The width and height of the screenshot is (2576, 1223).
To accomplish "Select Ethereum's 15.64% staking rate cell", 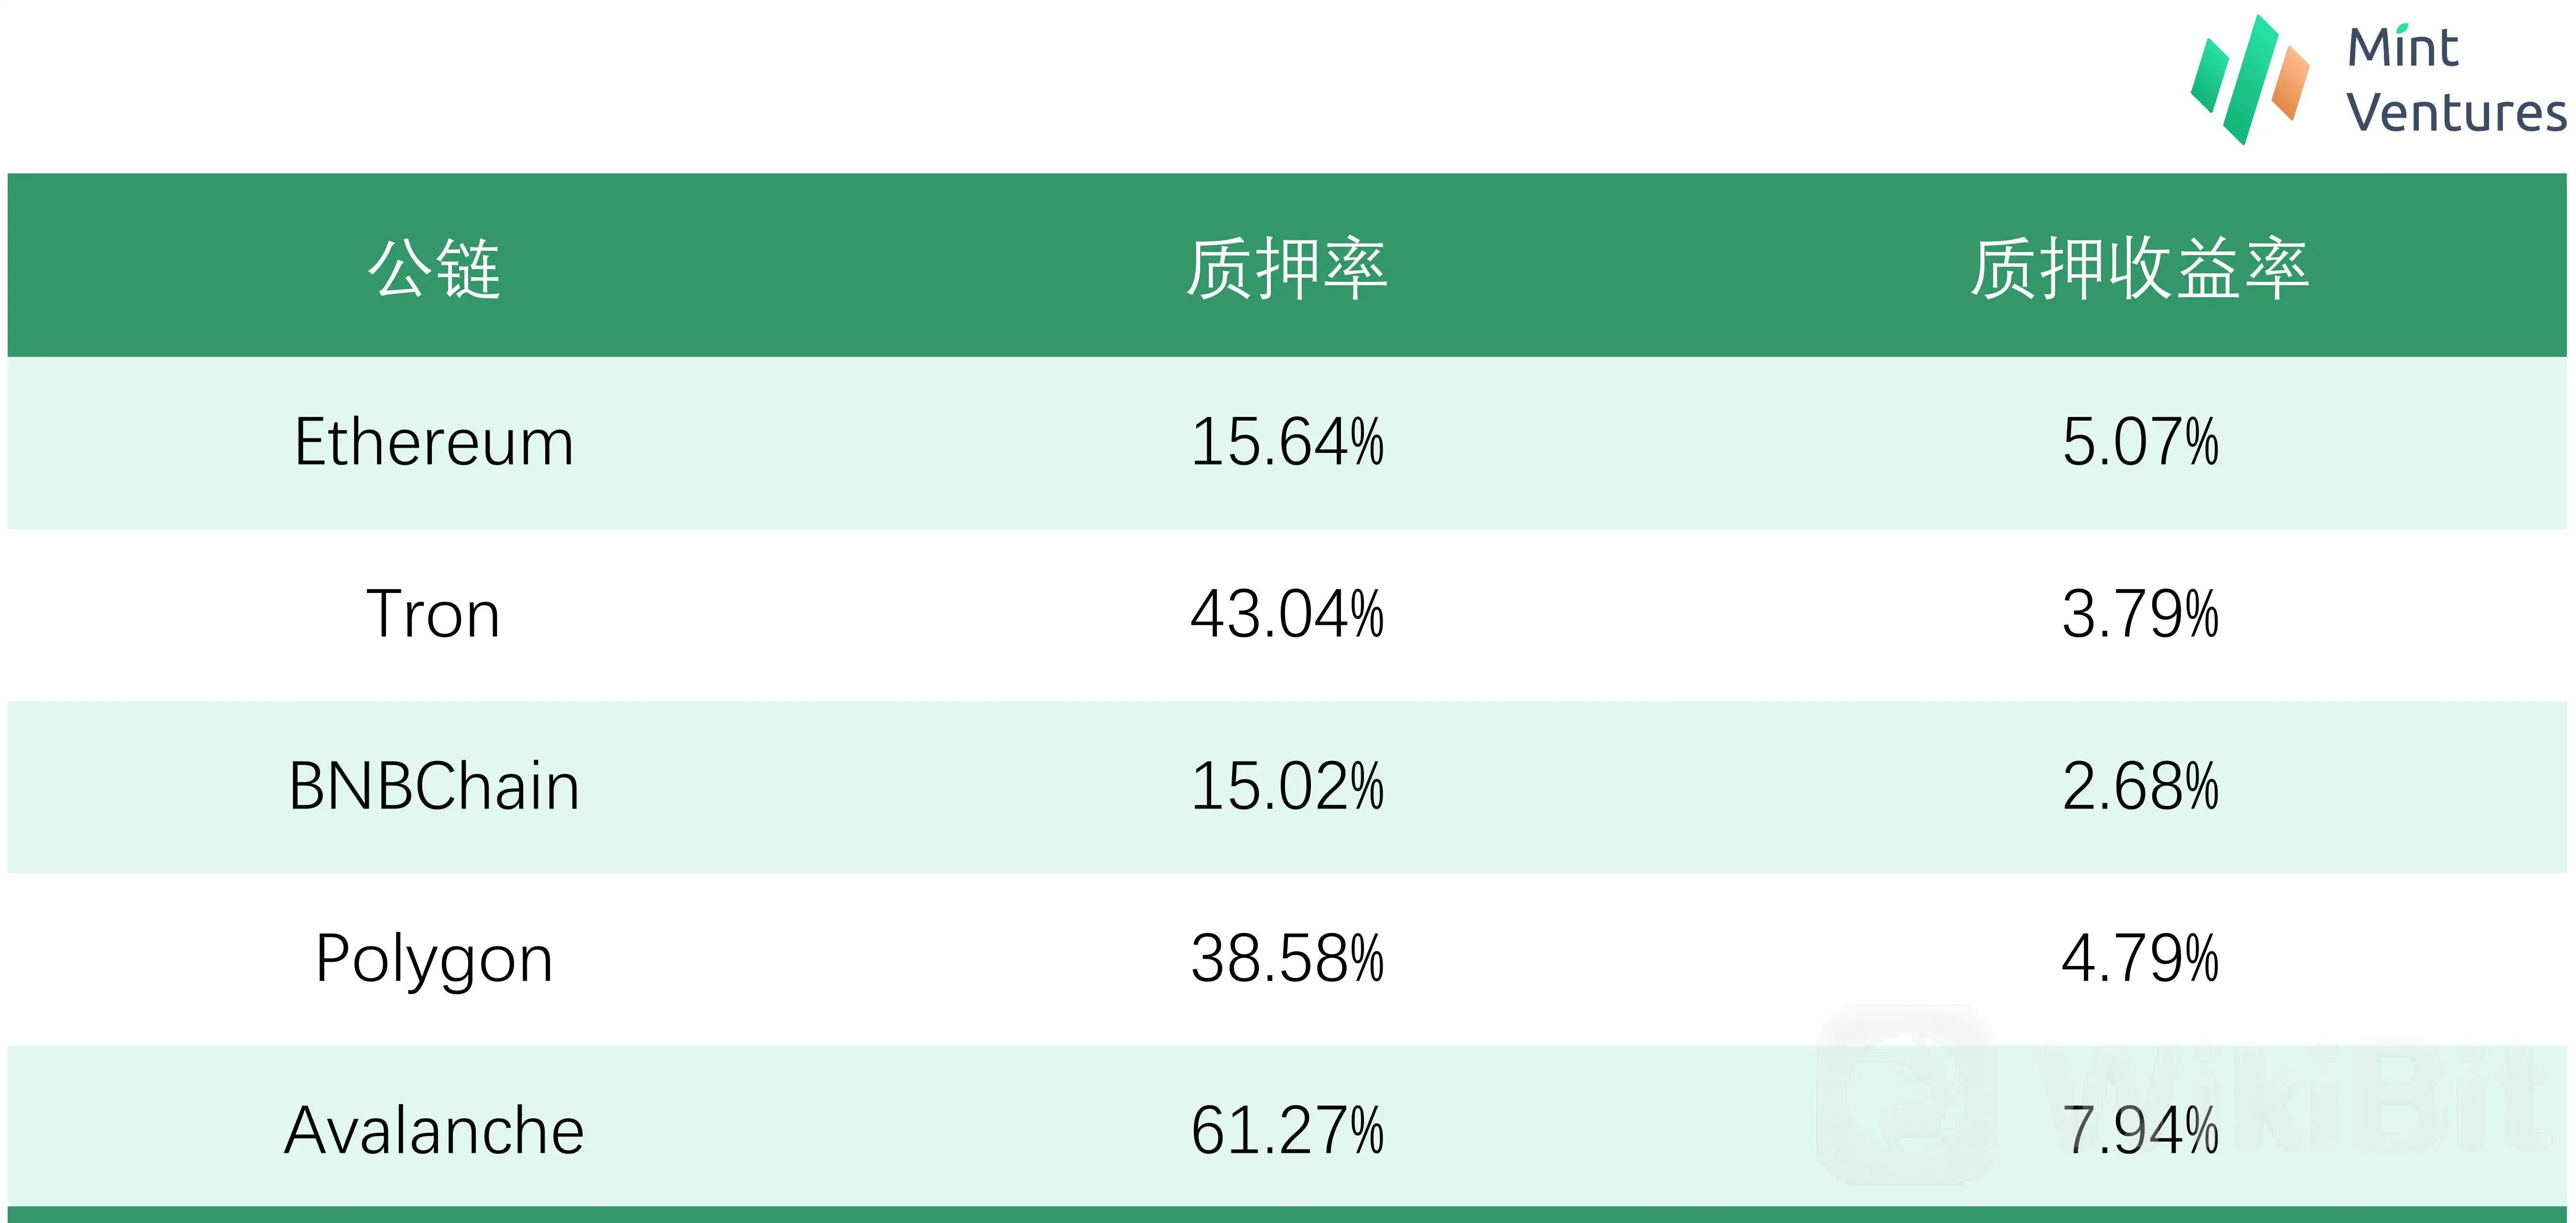I will tap(1287, 442).
